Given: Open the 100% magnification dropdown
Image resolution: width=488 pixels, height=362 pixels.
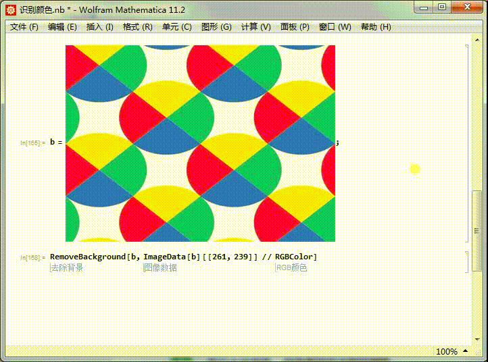Looking at the screenshot, I should [452, 351].
